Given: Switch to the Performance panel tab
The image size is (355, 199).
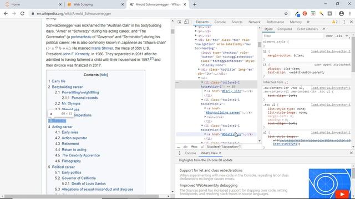Looking at the screenshot, I should (x=275, y=22).
